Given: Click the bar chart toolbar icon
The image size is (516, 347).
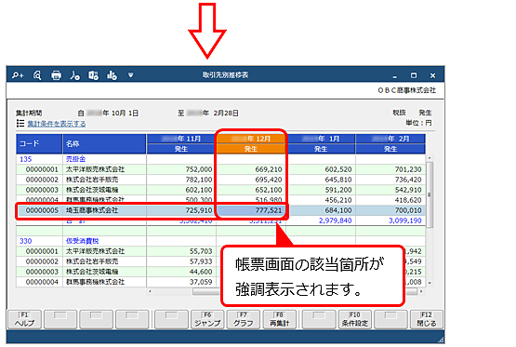Looking at the screenshot, I should (x=112, y=75).
